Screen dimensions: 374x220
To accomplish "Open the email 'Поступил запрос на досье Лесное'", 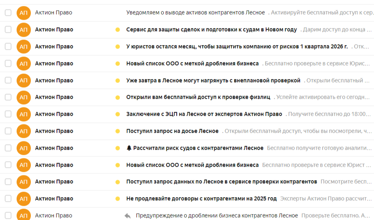I will [172, 131].
